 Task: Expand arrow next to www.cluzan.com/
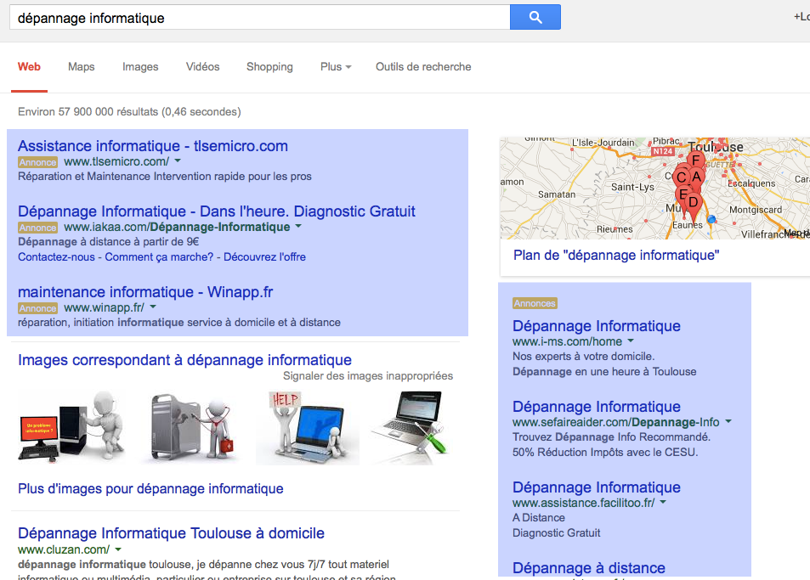(x=118, y=549)
